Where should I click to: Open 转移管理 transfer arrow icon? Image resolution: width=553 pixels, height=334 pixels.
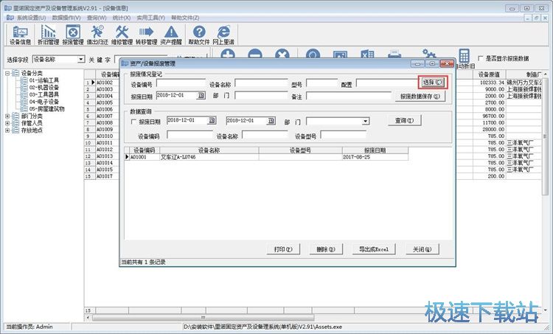[147, 35]
